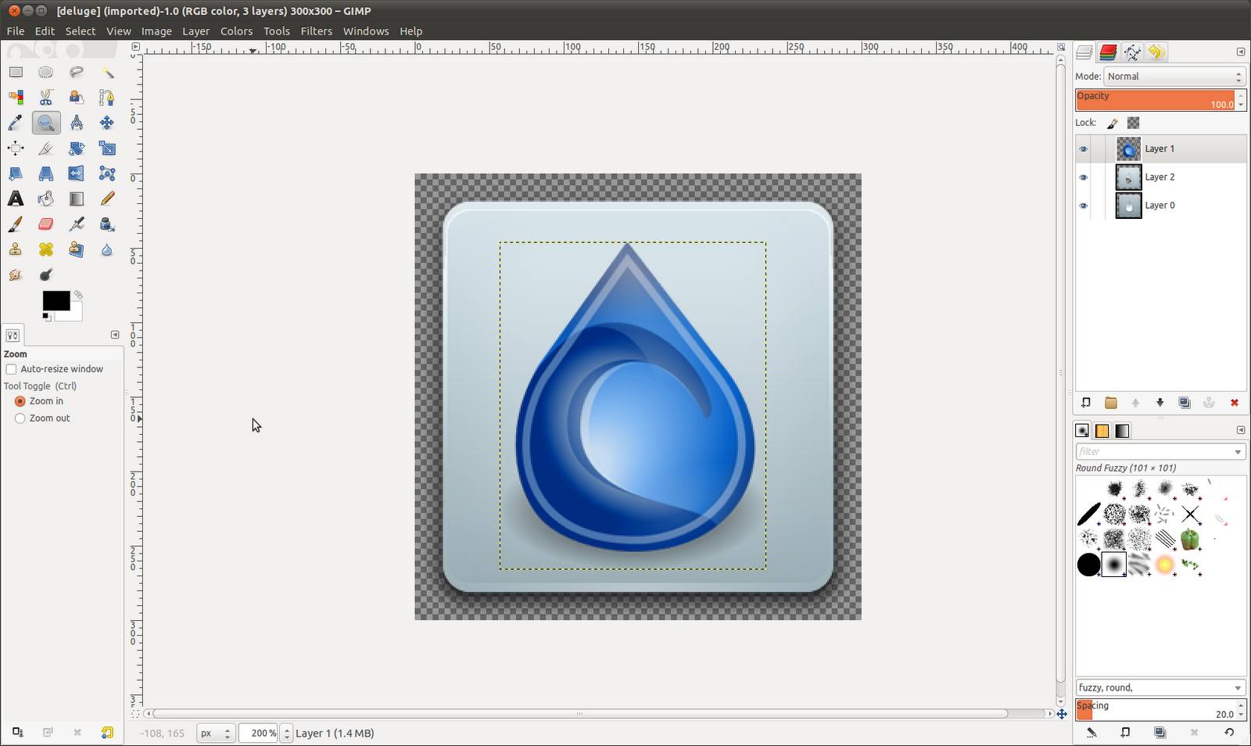This screenshot has height=746, width=1251.
Task: Select the Scissors Select tool
Action: pyautogui.click(x=46, y=98)
